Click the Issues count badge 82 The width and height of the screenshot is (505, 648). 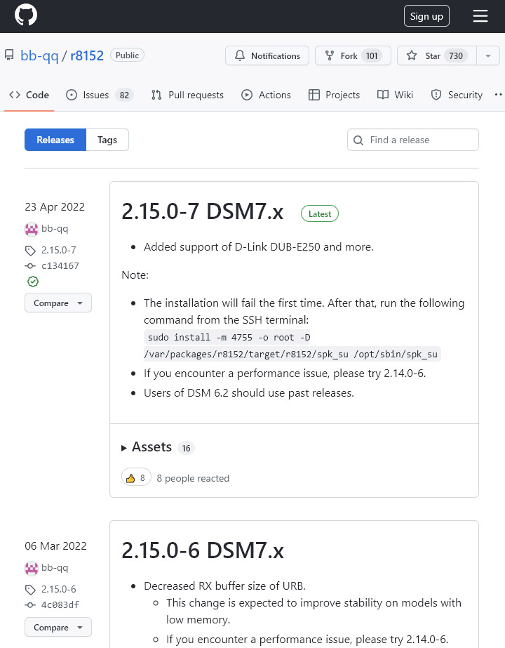[124, 95]
